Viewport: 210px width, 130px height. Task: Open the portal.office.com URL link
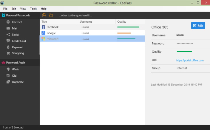(x=190, y=60)
